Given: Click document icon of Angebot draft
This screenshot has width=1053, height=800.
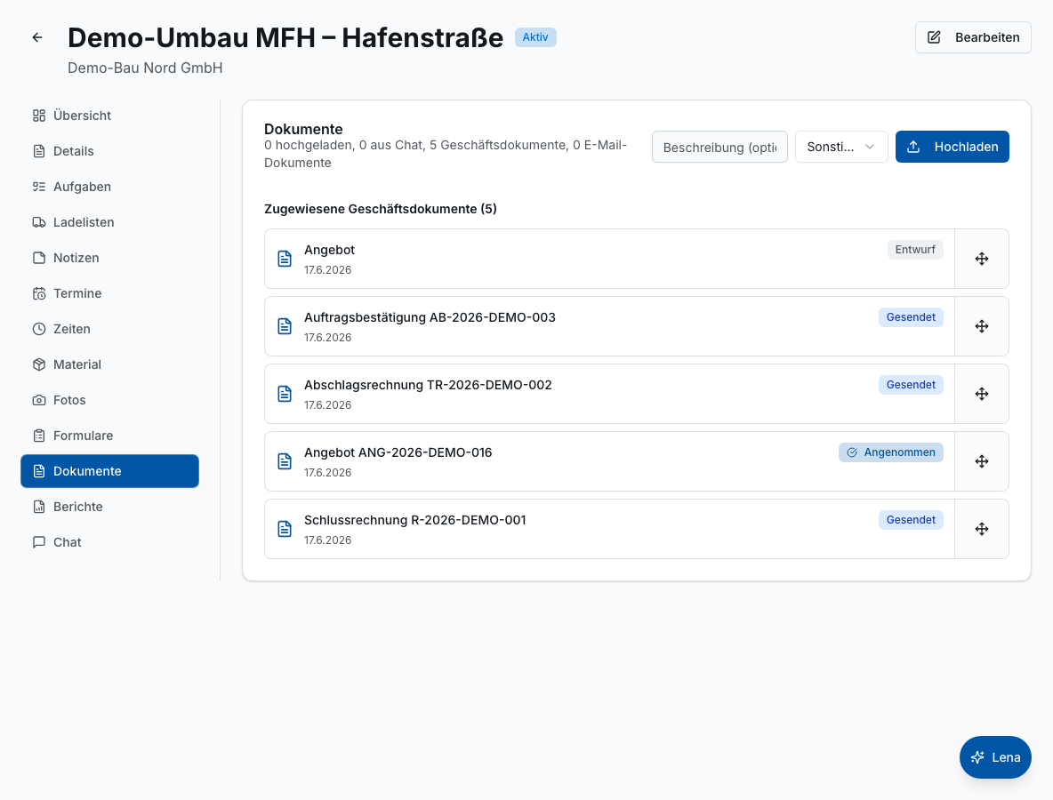Looking at the screenshot, I should [x=285, y=259].
